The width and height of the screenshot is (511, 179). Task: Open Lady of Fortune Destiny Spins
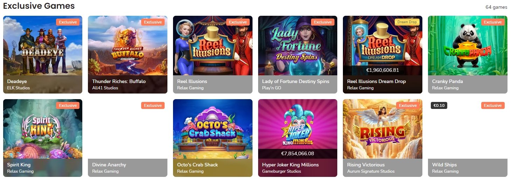[298, 46]
